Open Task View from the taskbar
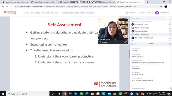This screenshot has width=172, height=96. tap(59, 94)
